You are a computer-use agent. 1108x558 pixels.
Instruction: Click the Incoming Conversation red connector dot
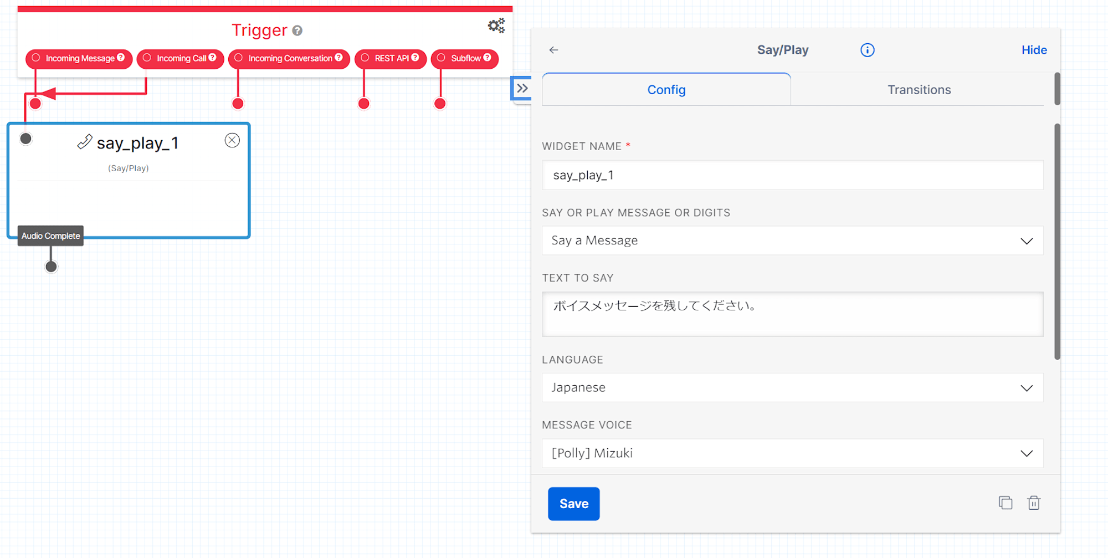(238, 104)
